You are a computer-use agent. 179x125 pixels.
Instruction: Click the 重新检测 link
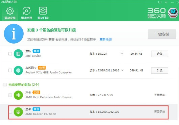106,40
